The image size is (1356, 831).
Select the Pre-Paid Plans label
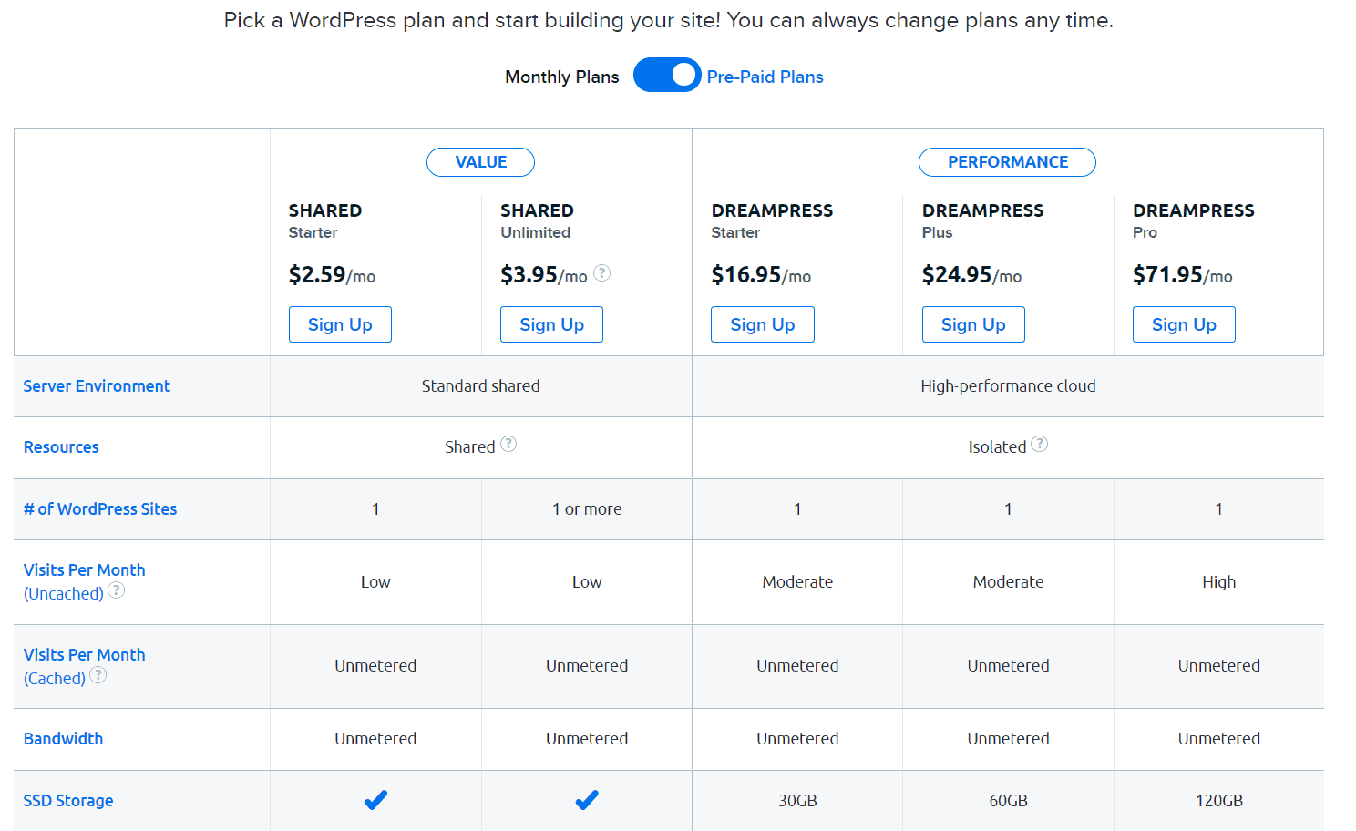tap(765, 77)
